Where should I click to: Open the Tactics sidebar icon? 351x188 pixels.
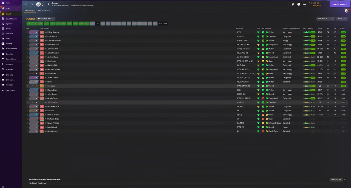(3, 29)
